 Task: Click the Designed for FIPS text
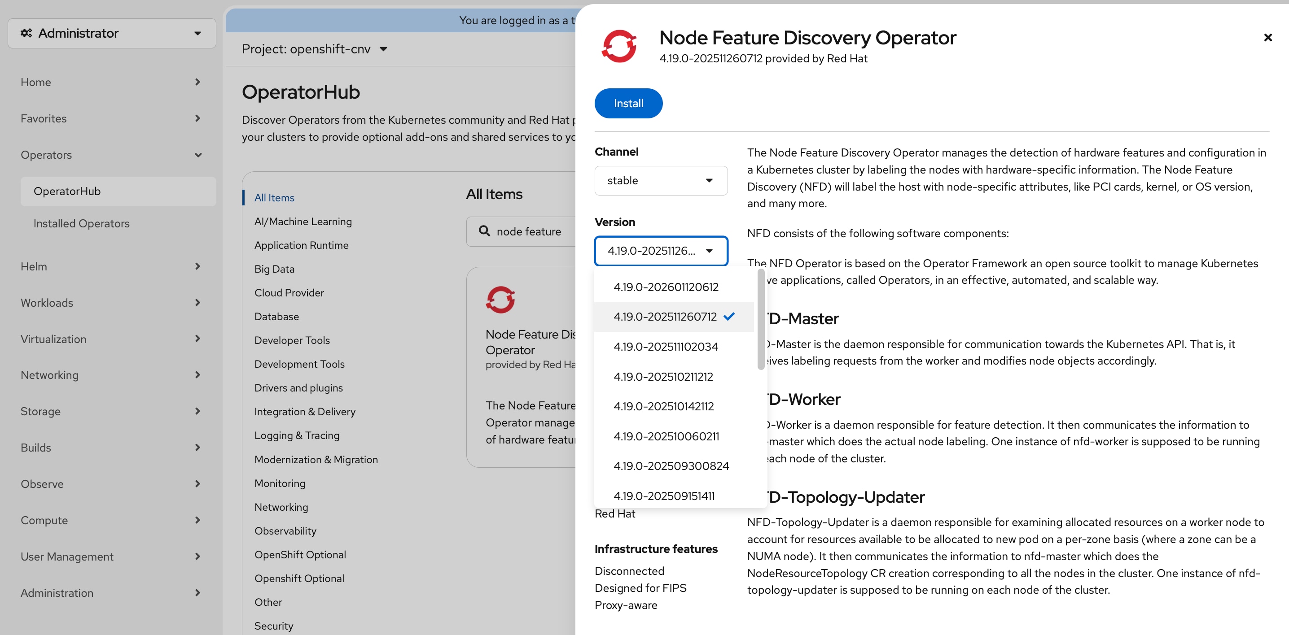640,588
